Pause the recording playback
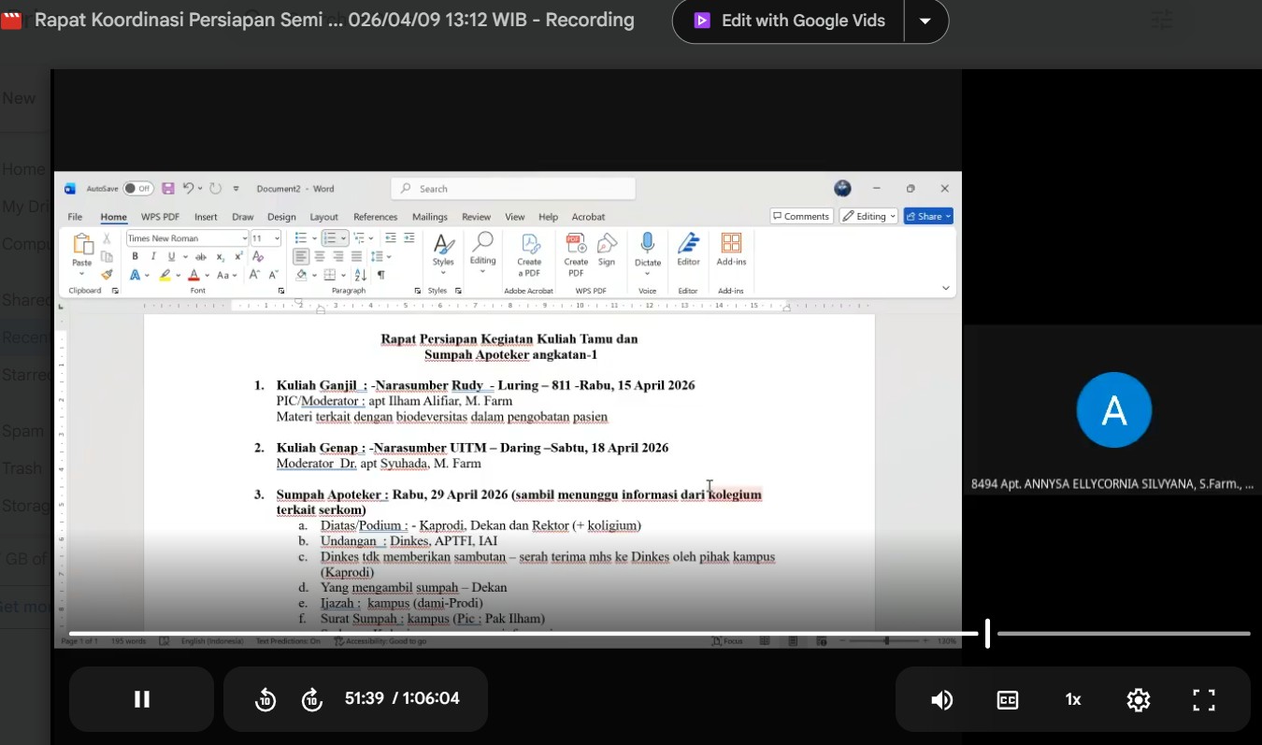The image size is (1262, 745). [142, 699]
